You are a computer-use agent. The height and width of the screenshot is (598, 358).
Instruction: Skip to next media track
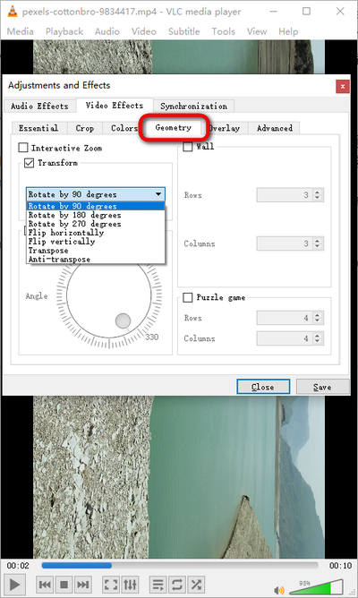coord(82,585)
